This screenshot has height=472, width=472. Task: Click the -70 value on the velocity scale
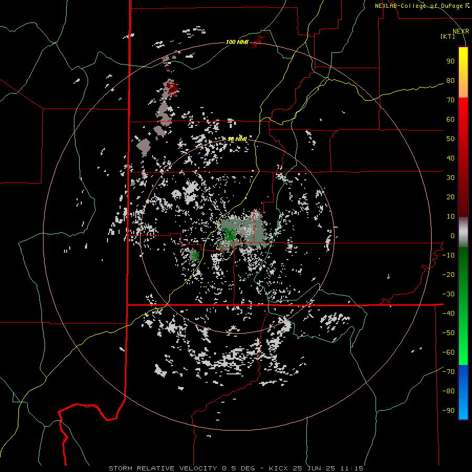(448, 372)
